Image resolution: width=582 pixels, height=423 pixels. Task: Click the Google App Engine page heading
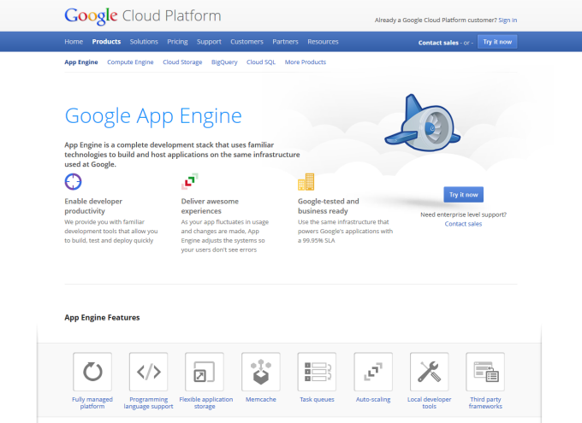[x=153, y=116]
